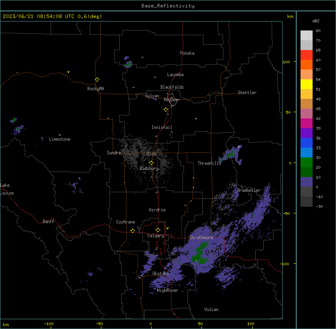Click the Sylvan label

click(x=152, y=96)
